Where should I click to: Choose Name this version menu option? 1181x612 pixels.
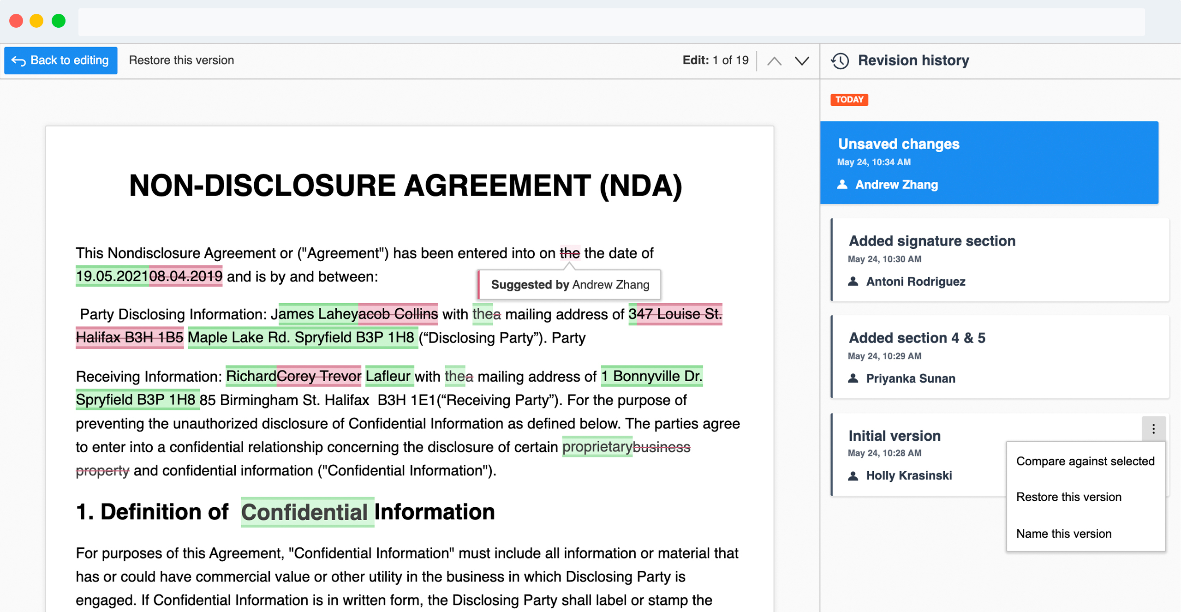(x=1064, y=534)
